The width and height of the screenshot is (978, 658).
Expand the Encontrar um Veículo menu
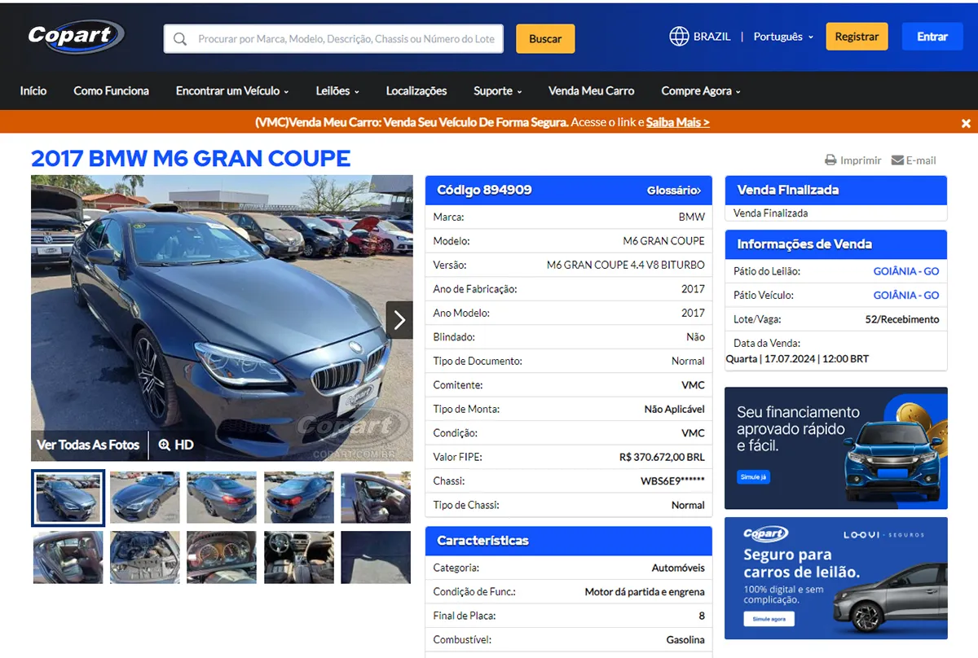tap(232, 91)
